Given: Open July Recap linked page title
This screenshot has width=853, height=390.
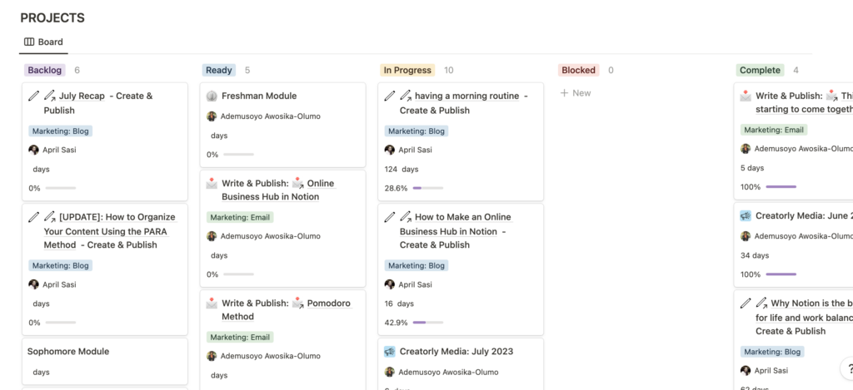Looking at the screenshot, I should point(82,96).
